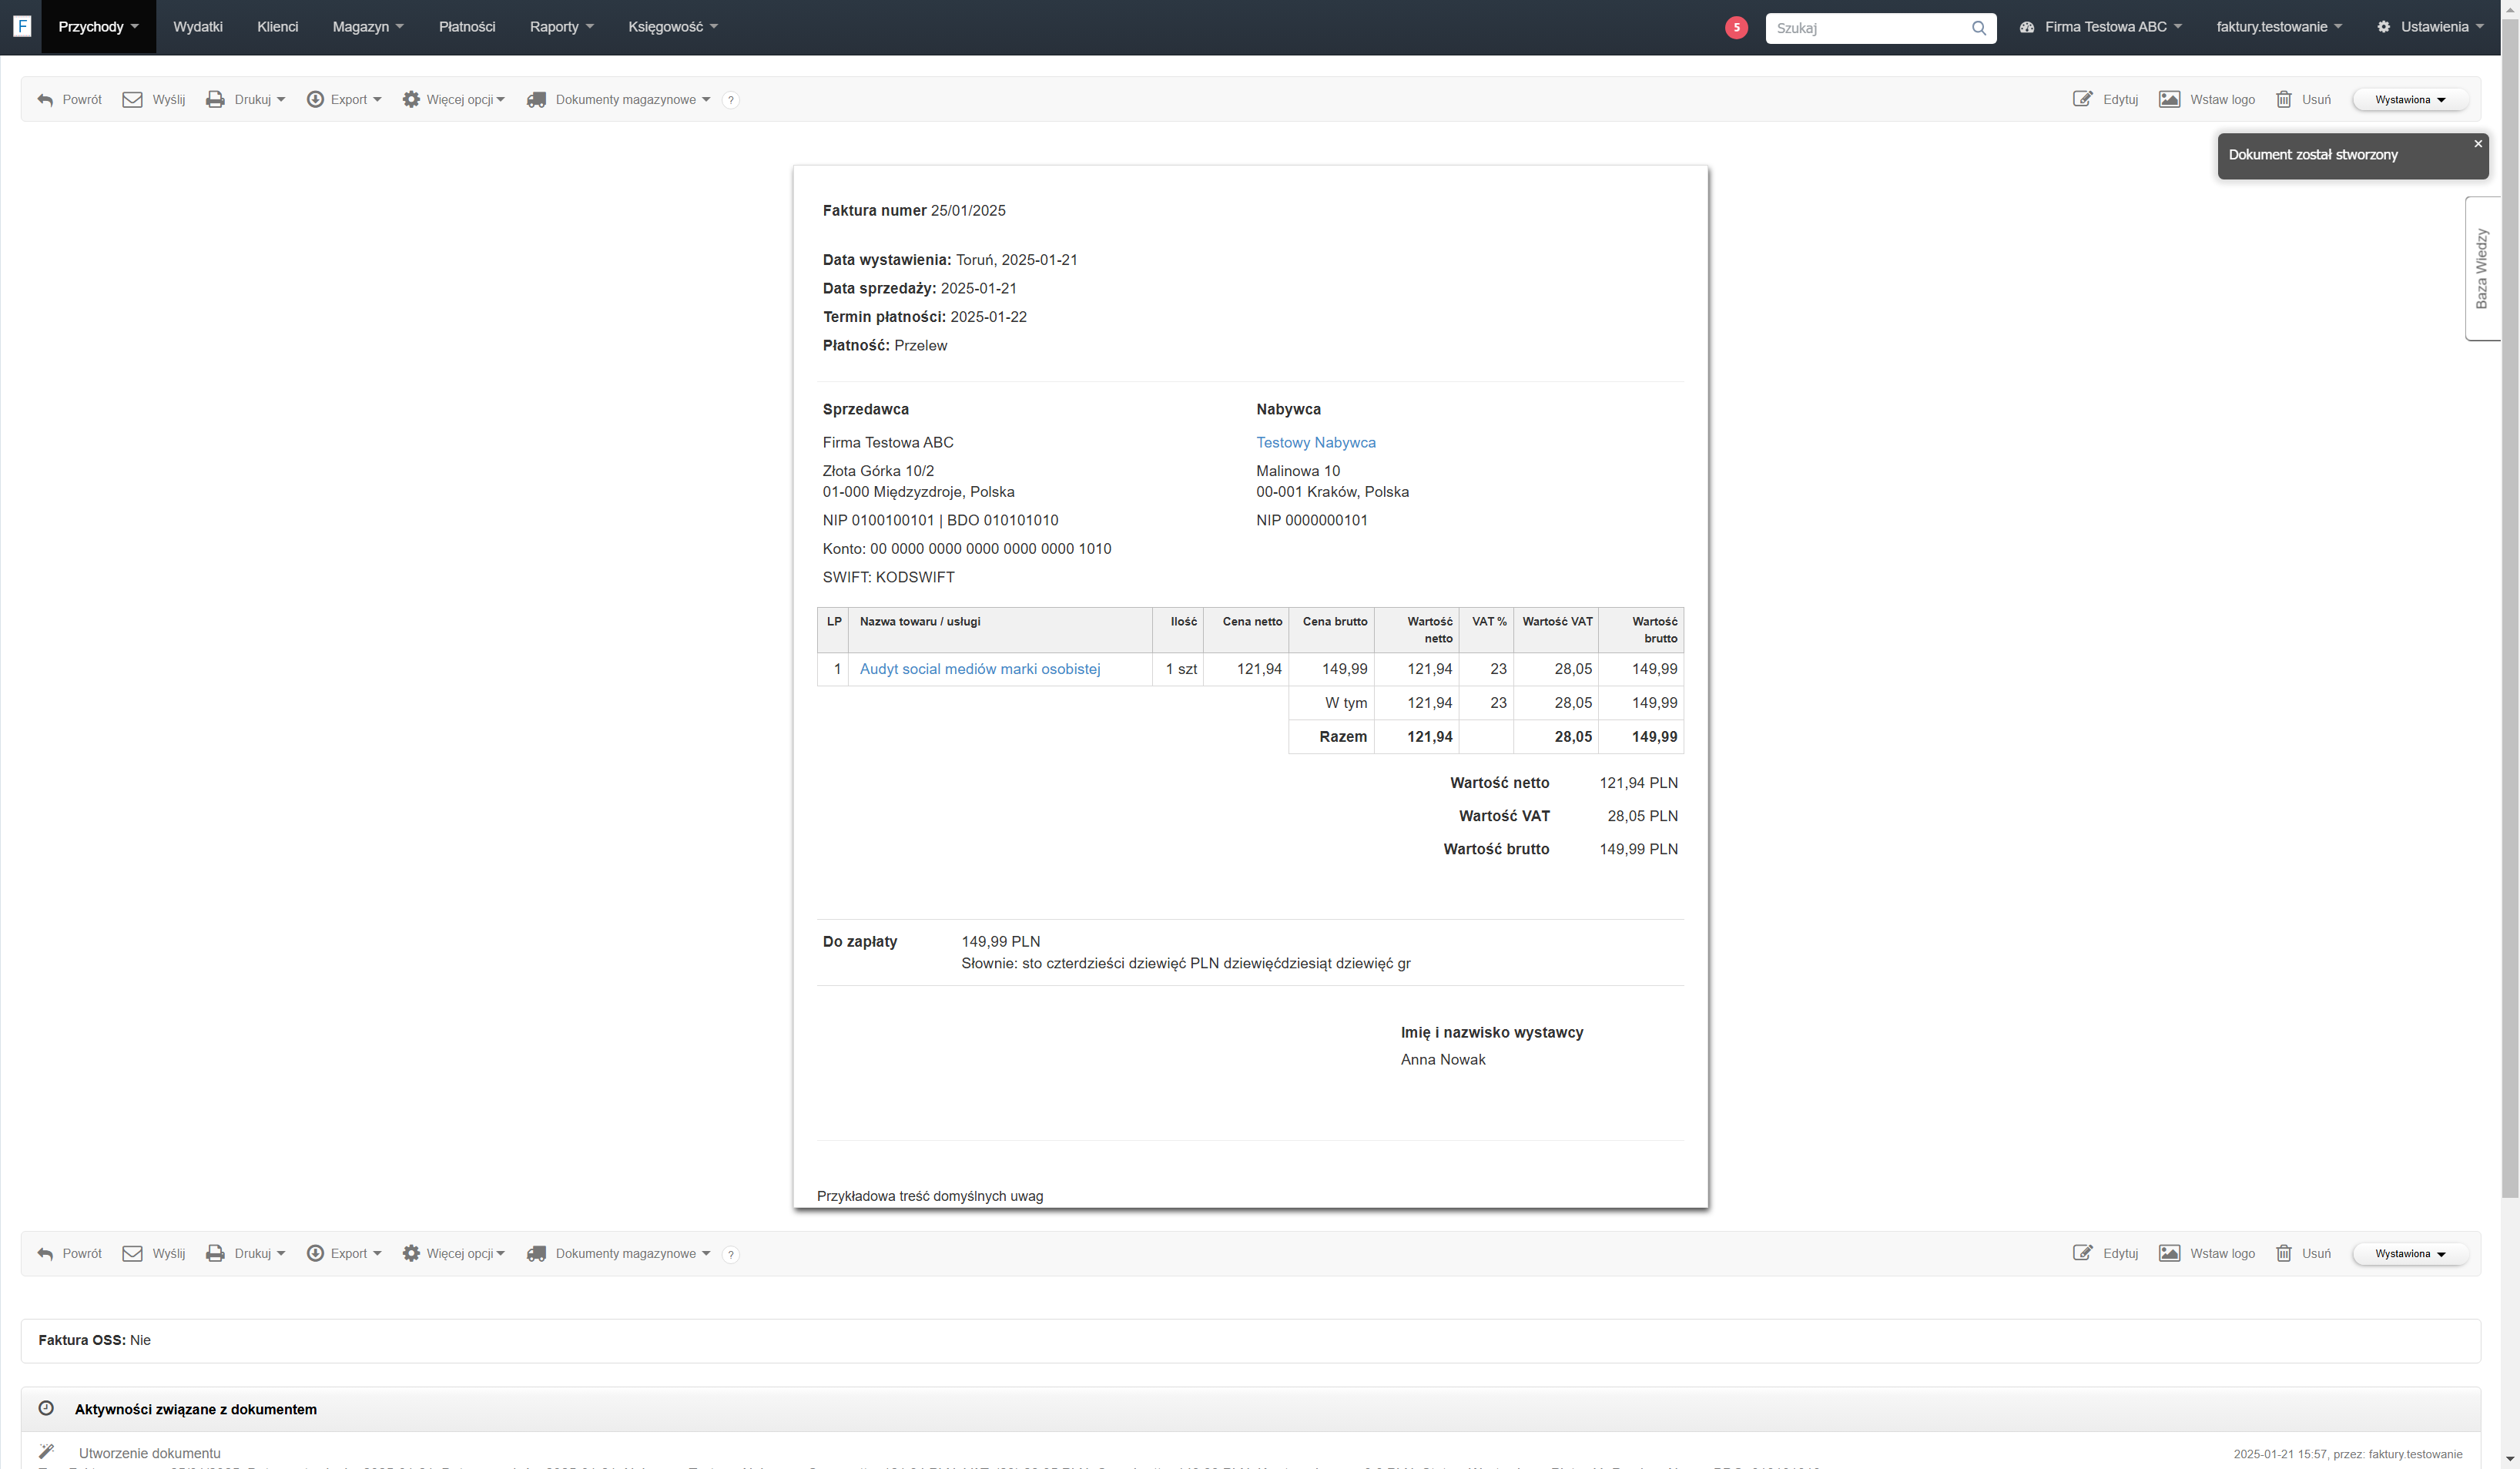This screenshot has height=1469, width=2520.
Task: Click 'Aktywności związane z dokumentem' header
Action: (195, 1410)
